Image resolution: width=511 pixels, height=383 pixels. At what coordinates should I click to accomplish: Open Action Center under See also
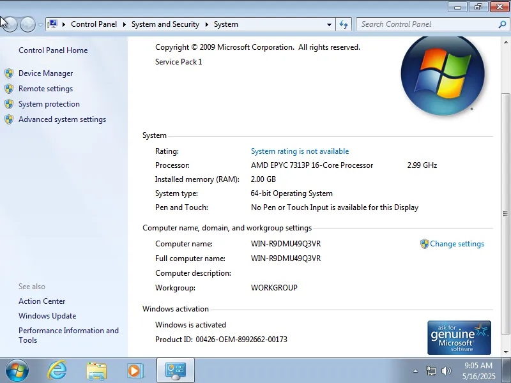(x=42, y=301)
